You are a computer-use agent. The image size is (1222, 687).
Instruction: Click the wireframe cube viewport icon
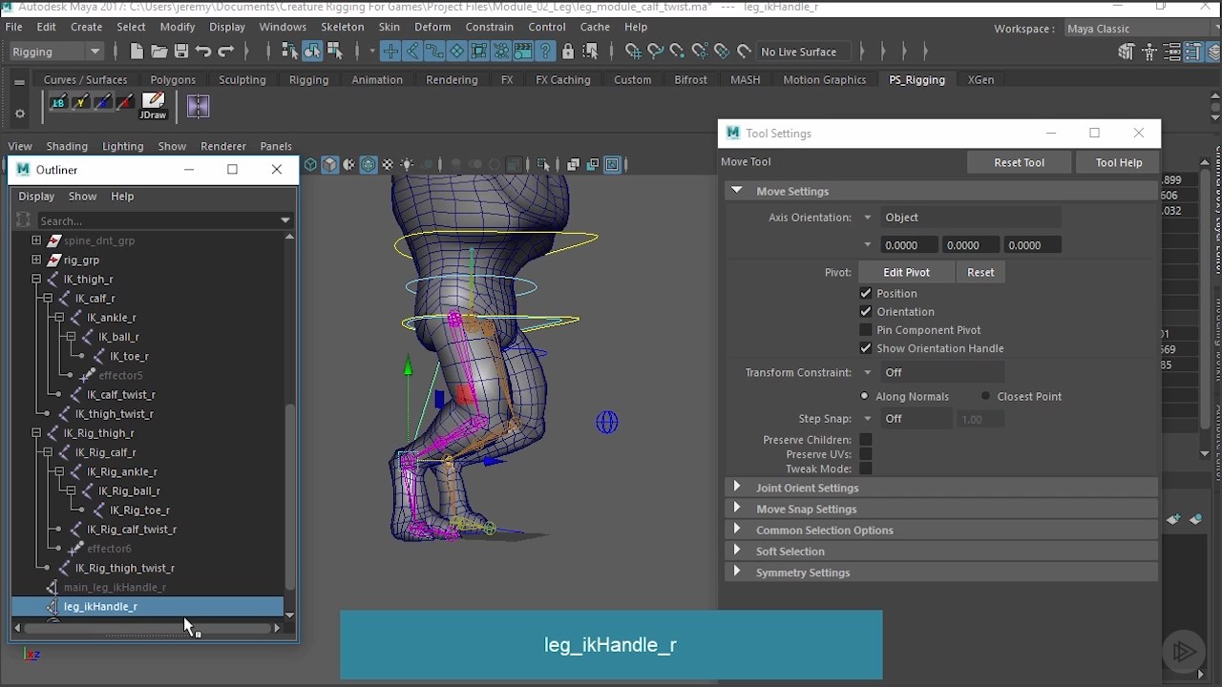coord(310,164)
